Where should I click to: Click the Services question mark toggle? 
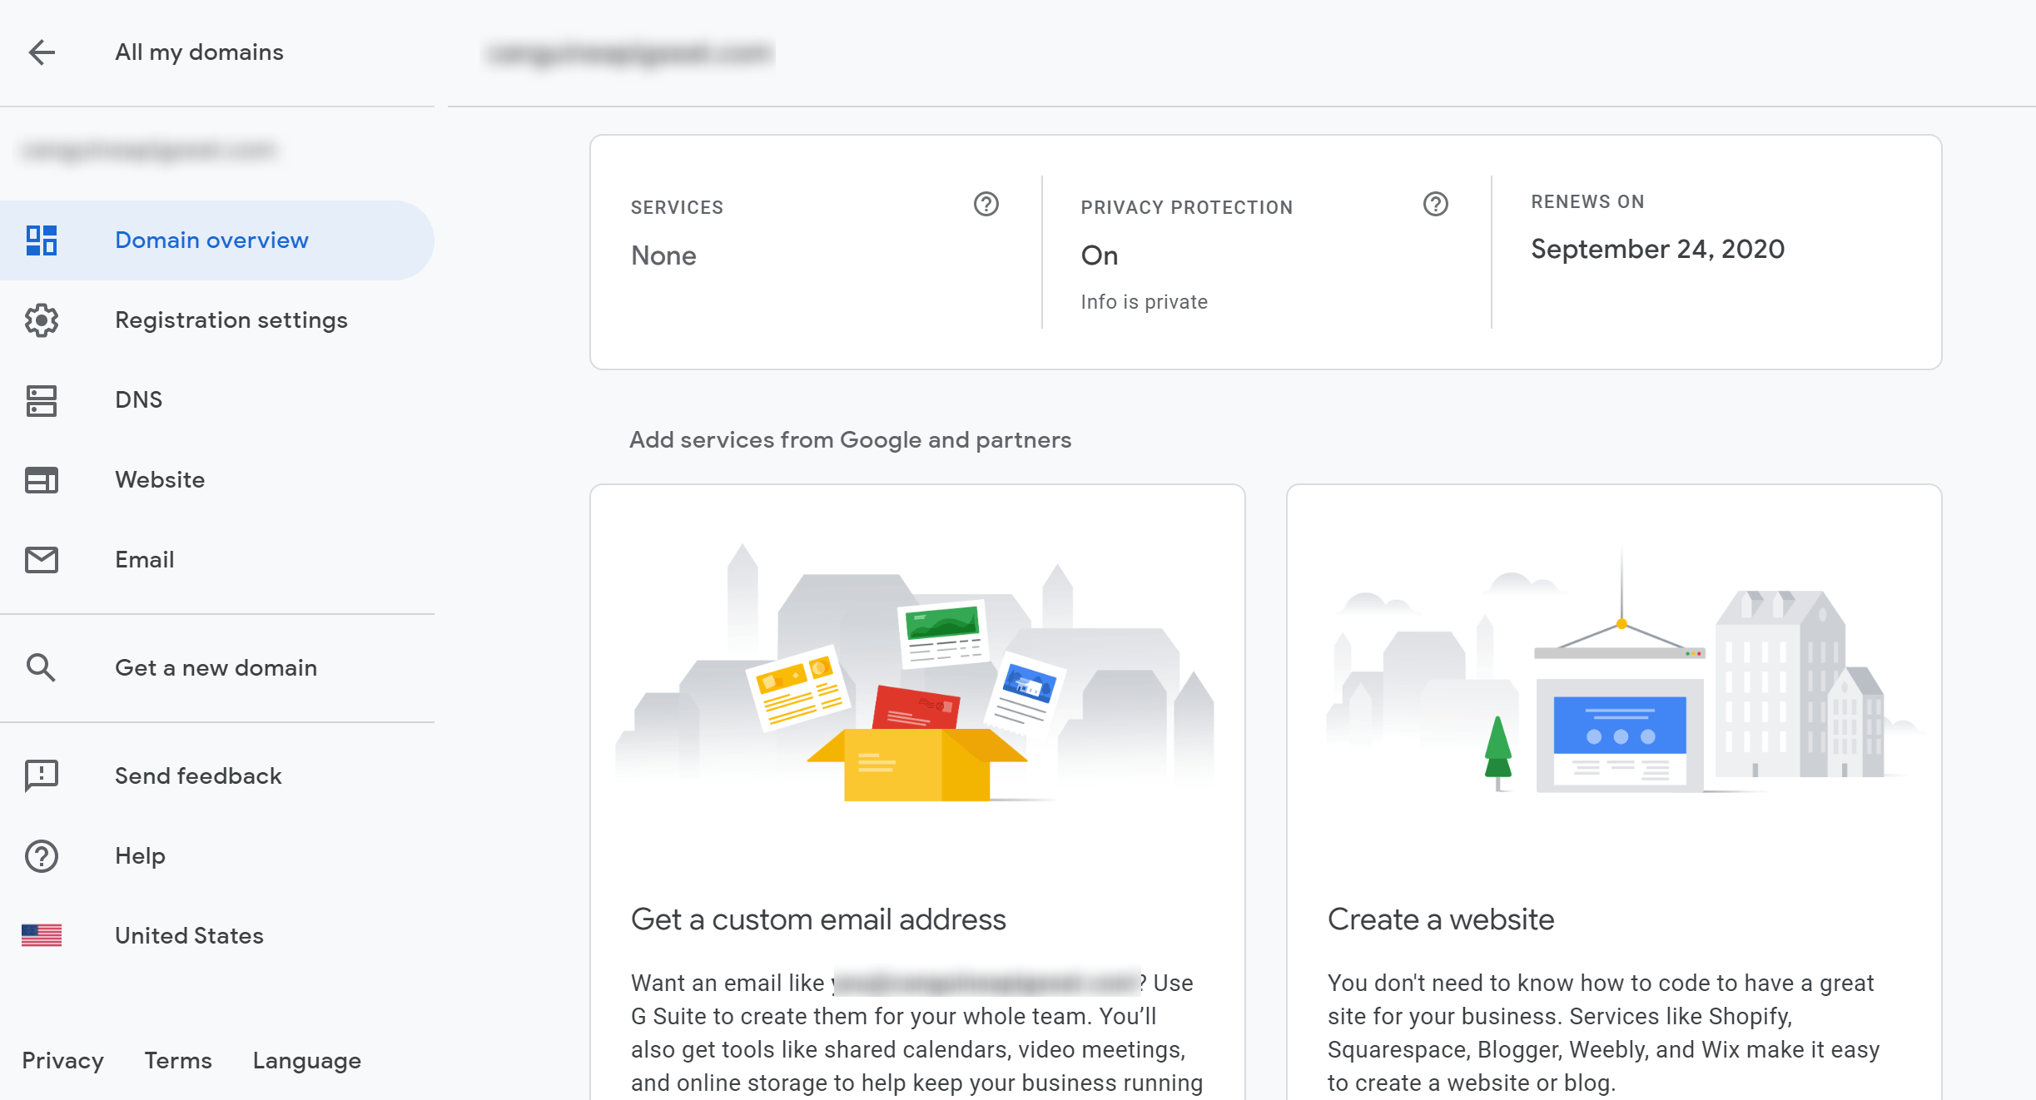[x=985, y=205]
